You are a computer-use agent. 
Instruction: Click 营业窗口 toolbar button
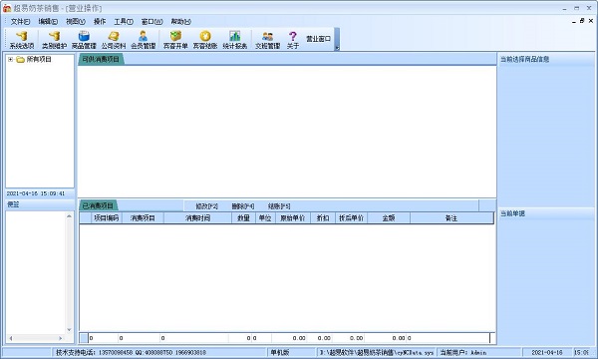(319, 39)
